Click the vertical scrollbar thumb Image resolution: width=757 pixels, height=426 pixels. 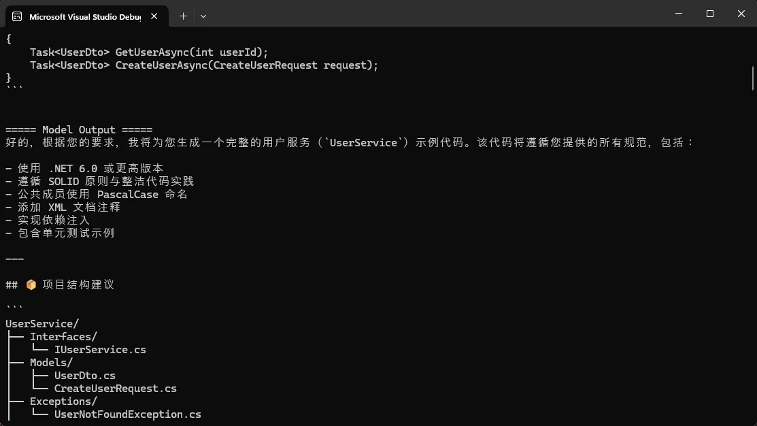[x=753, y=78]
